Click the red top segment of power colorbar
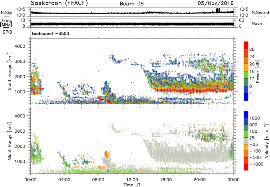270x187 pixels. [x=246, y=45]
